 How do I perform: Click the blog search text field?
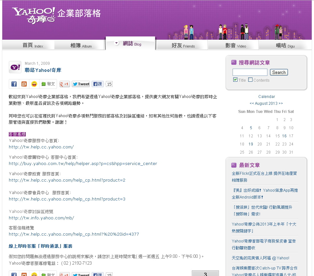tap(250, 72)
